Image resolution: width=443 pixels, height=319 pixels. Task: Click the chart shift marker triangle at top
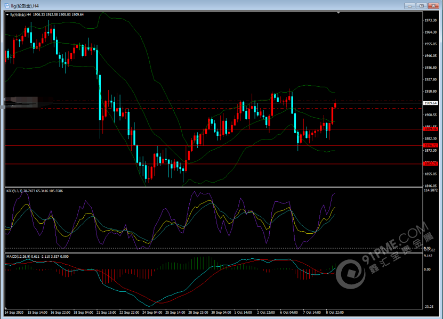click(x=339, y=13)
